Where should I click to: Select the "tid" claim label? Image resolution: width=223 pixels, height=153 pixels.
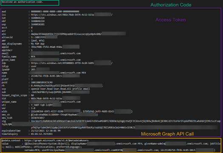tap(4, 98)
